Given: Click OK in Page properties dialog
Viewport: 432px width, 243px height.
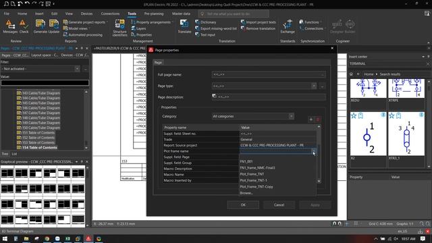Looking at the screenshot, I should [243, 205].
